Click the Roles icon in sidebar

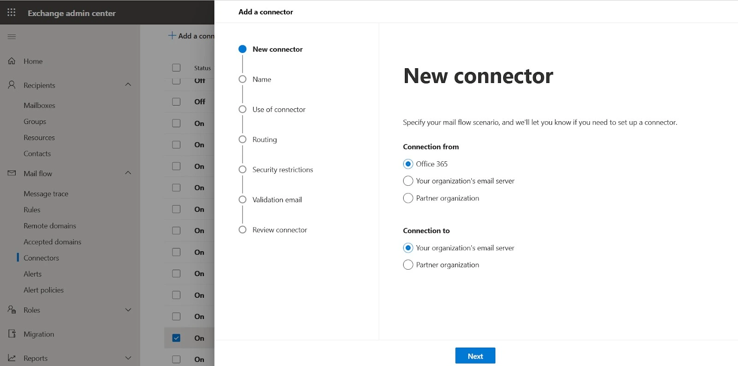coord(12,310)
